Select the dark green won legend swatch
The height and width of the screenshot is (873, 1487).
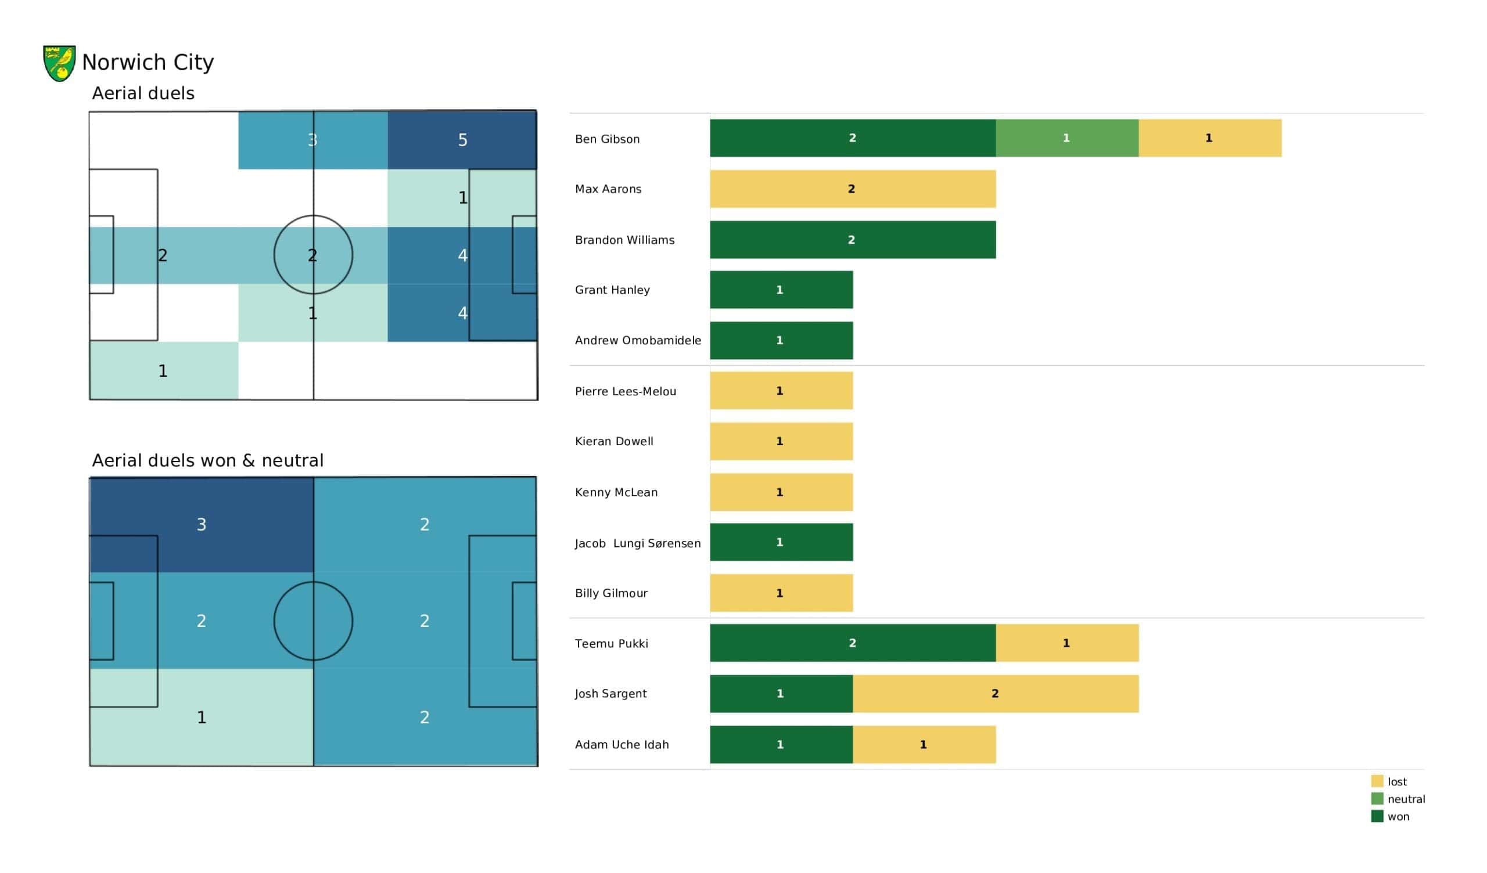1377,816
